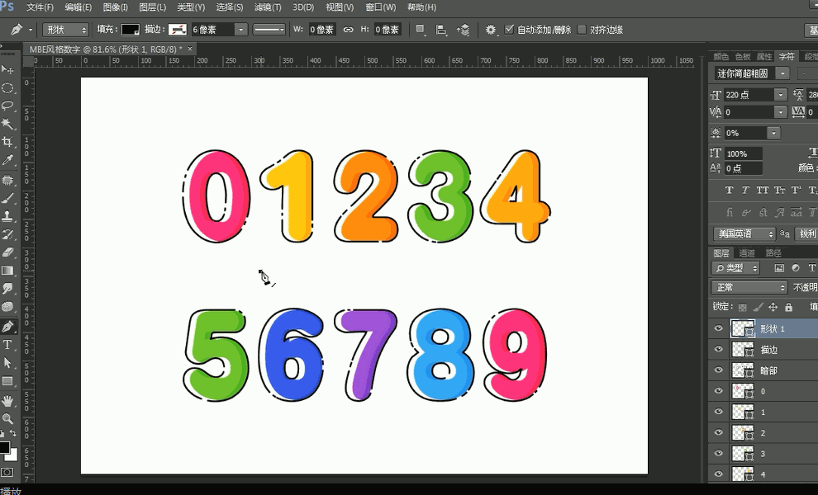Apply faux bold text style
The width and height of the screenshot is (818, 495).
point(729,191)
